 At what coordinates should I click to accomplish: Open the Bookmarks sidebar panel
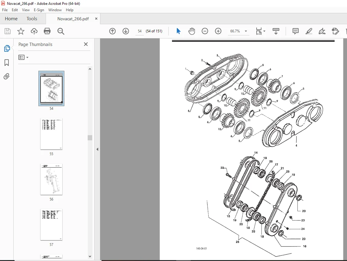7,62
